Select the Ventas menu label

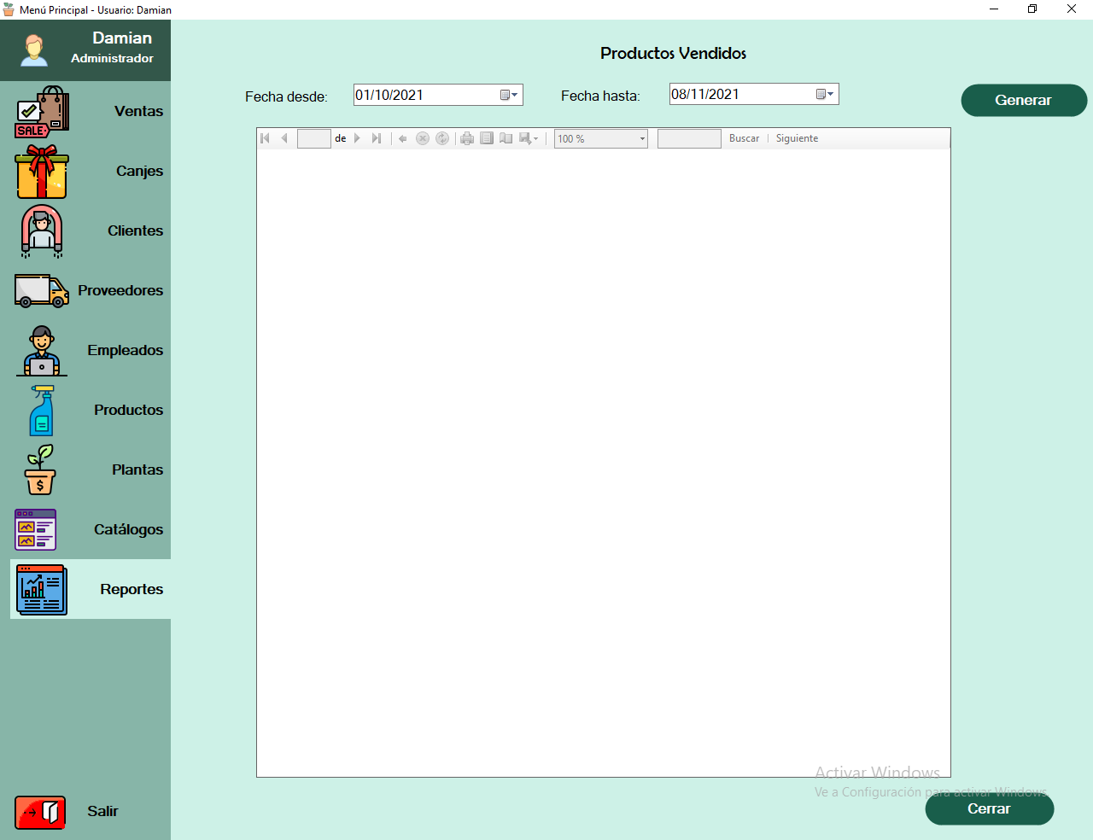tap(139, 112)
